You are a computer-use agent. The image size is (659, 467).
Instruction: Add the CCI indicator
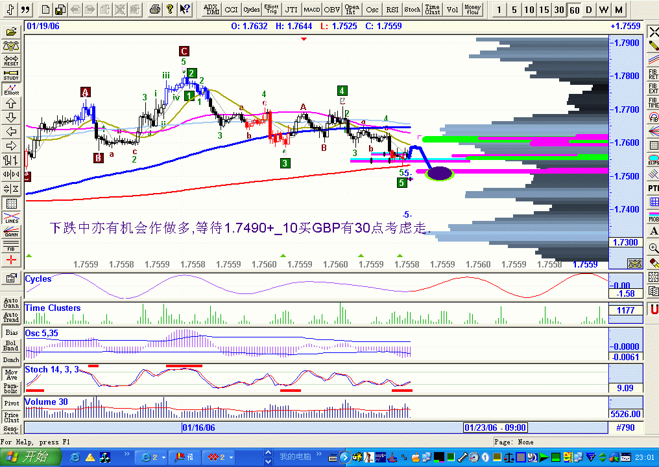(x=231, y=9)
